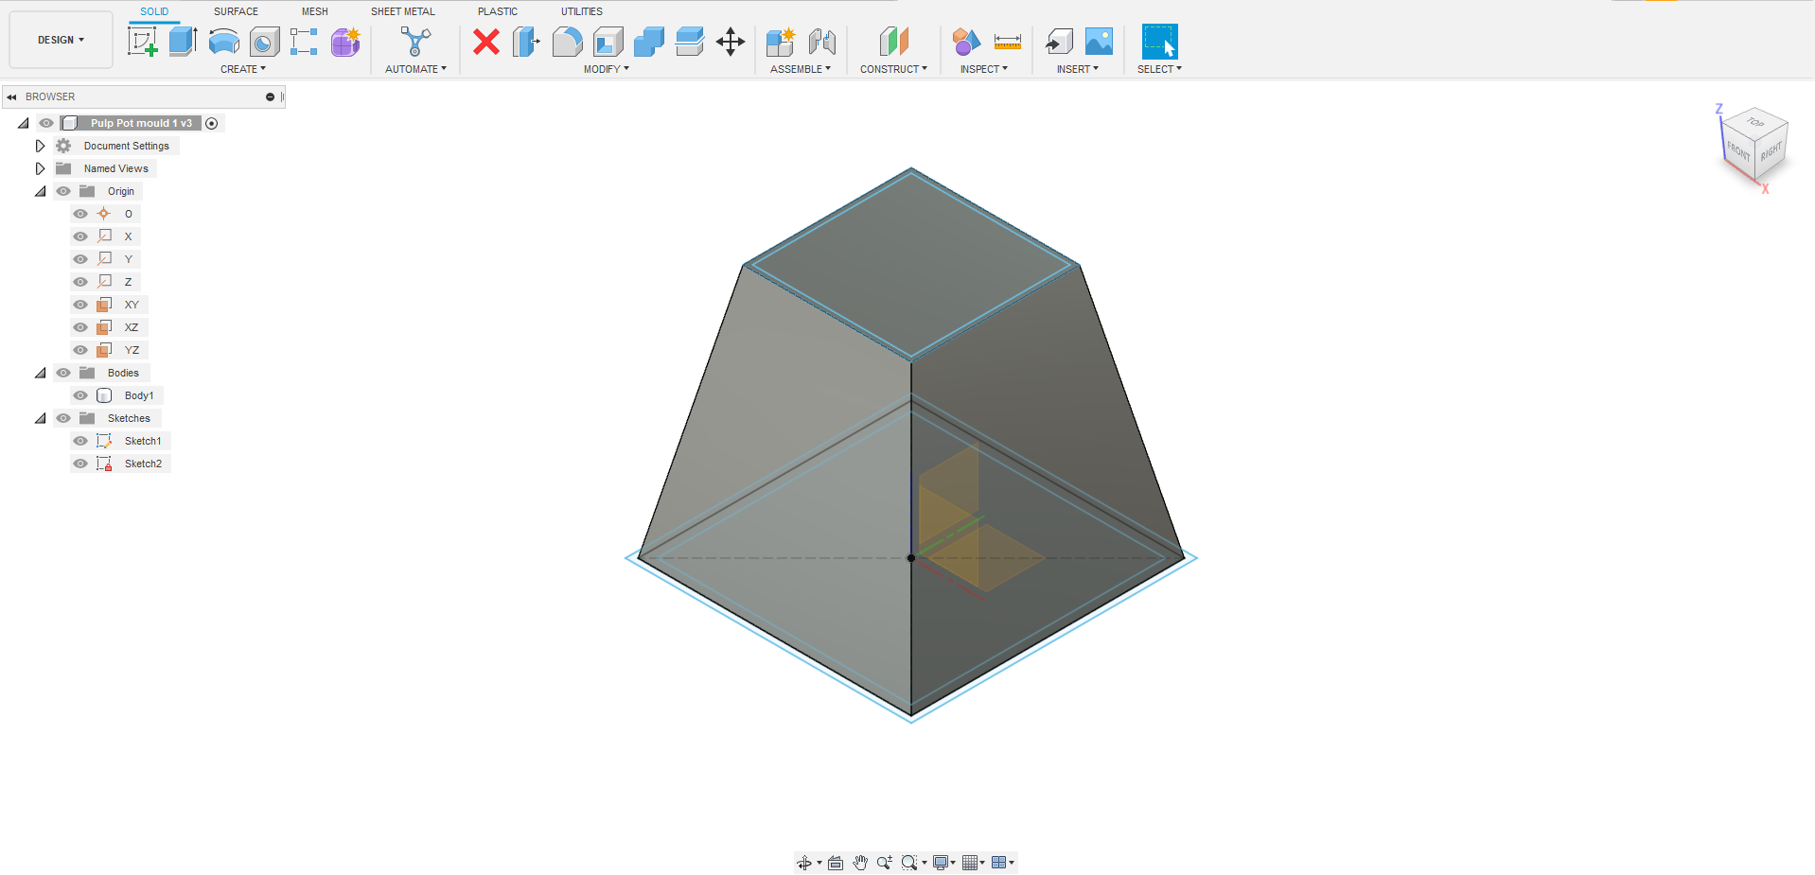
Task: Collapse the Sketches folder
Action: point(41,418)
